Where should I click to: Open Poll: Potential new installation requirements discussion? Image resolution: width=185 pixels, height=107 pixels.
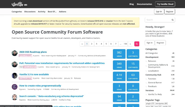coord(62,63)
